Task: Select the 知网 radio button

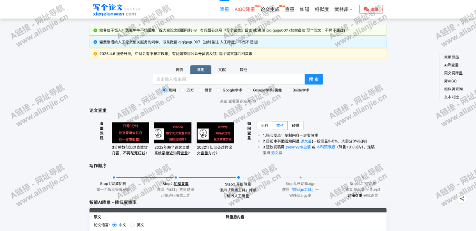Action: (x=164, y=90)
